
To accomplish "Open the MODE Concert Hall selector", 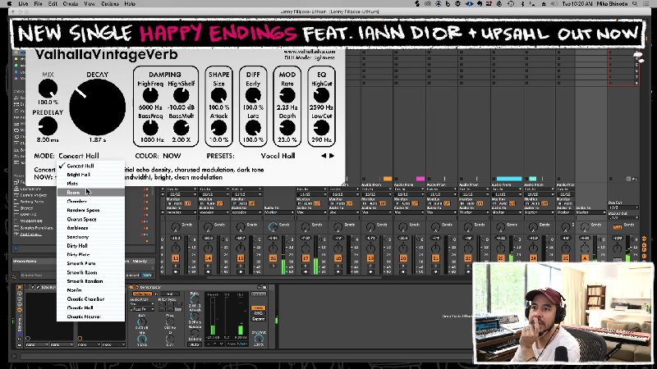I will pyautogui.click(x=82, y=155).
